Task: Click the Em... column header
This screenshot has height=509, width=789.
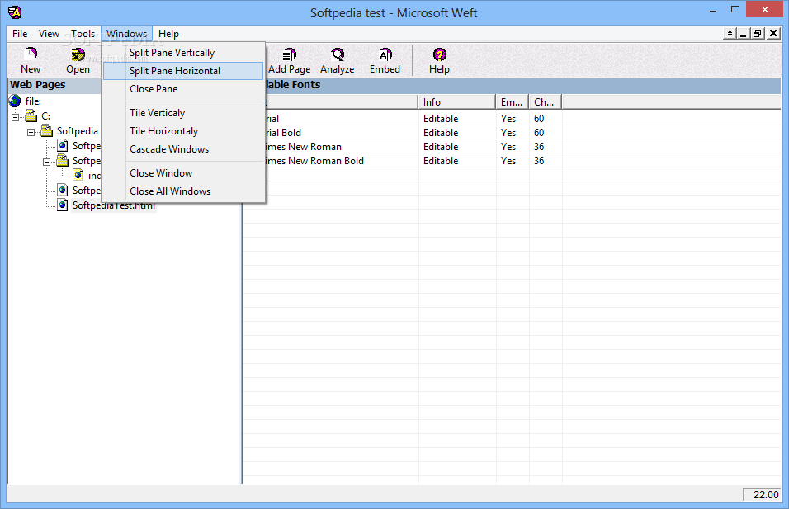Action: (513, 102)
